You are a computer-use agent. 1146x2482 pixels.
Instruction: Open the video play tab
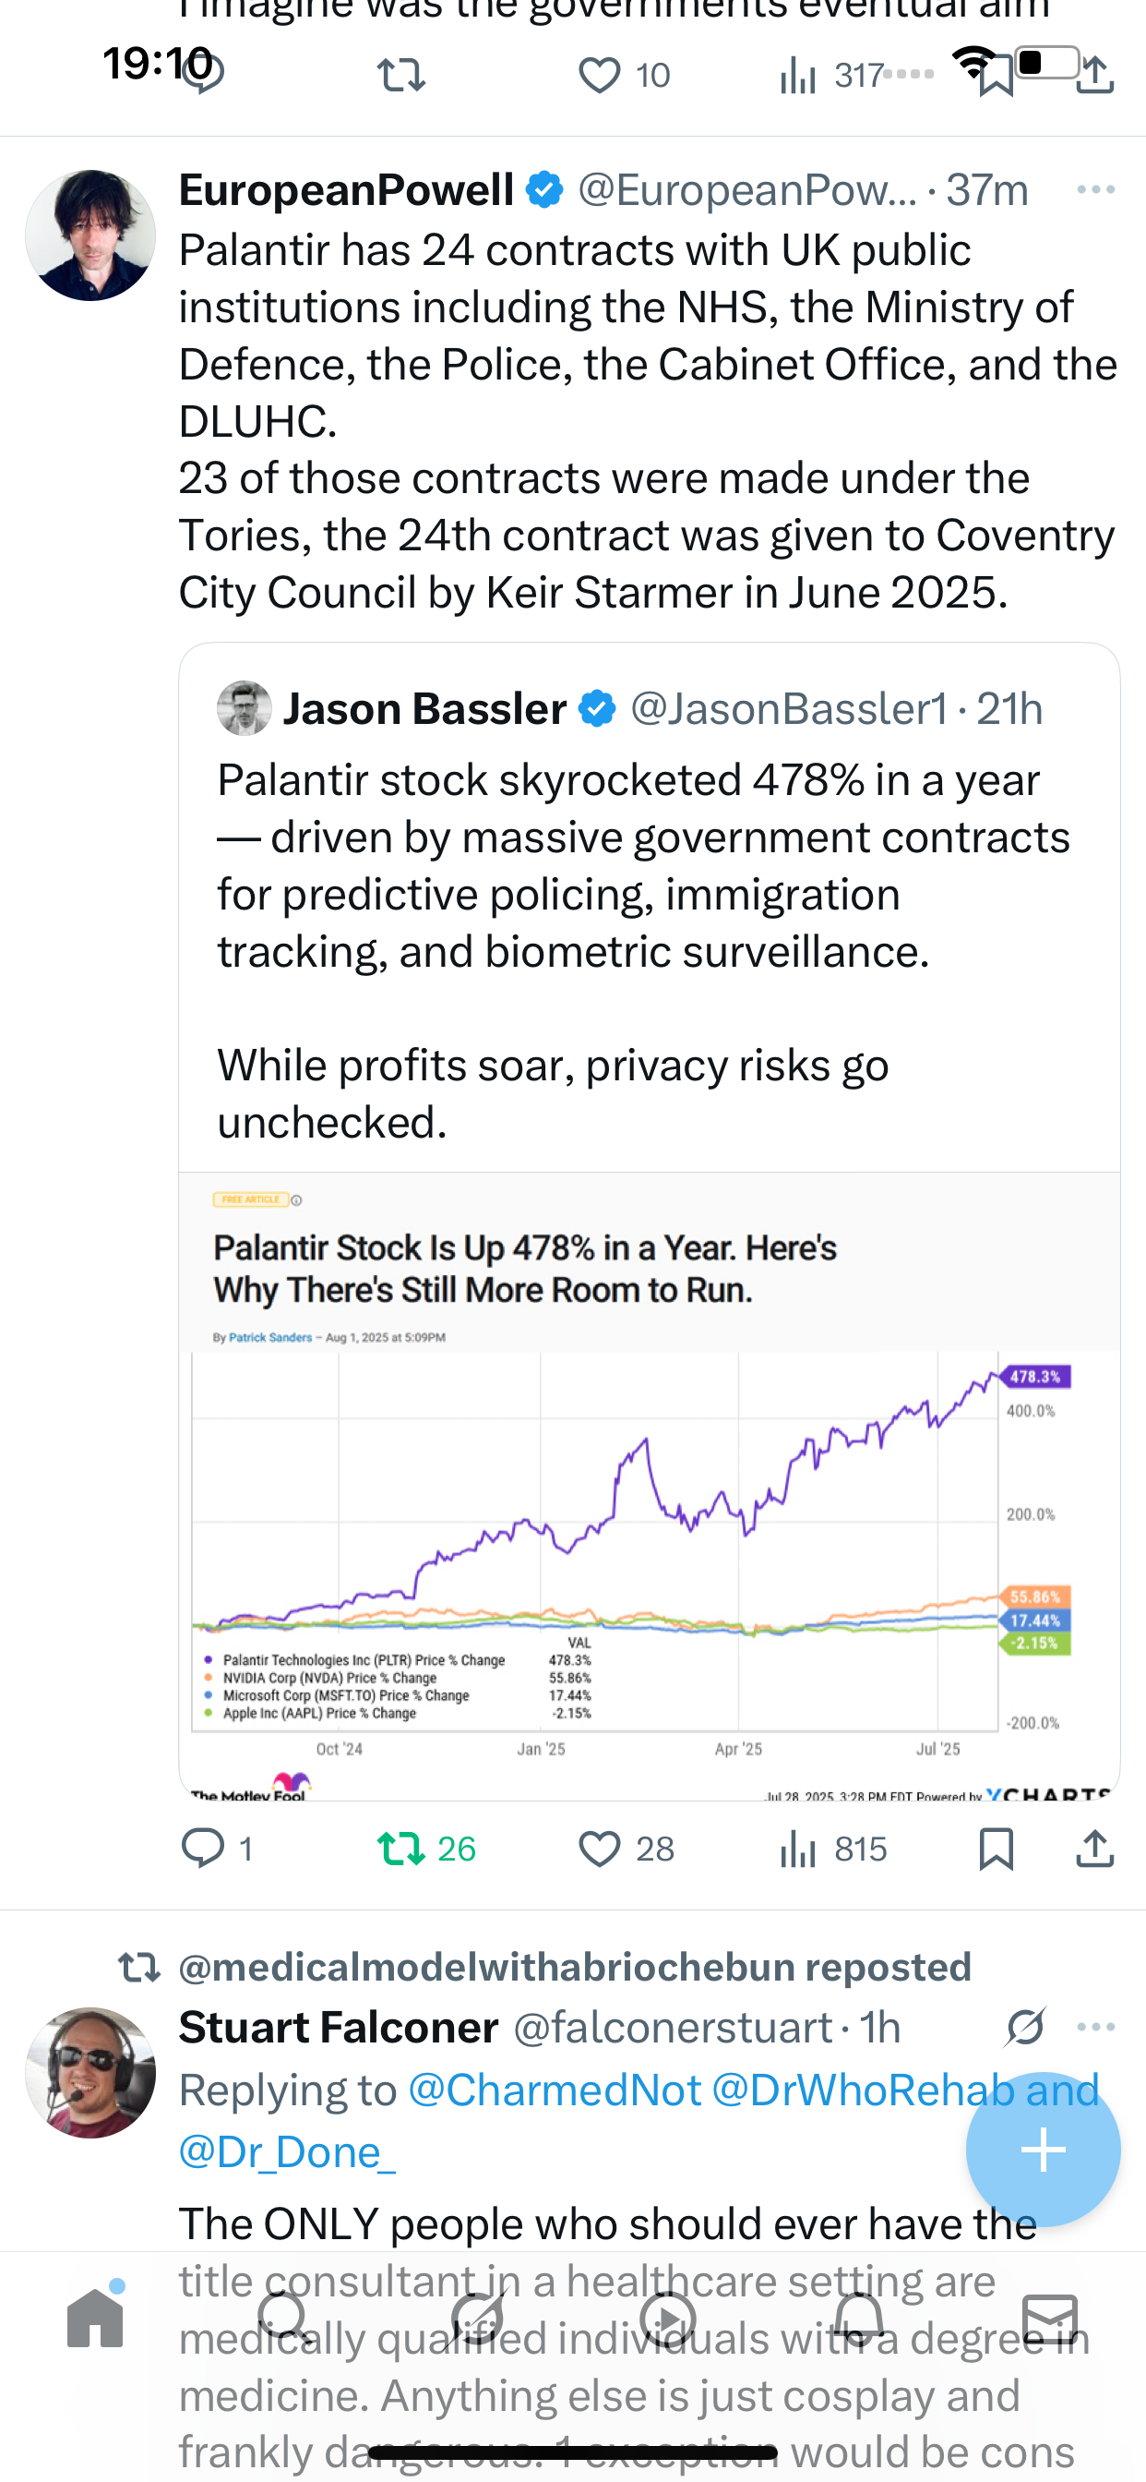click(x=667, y=2319)
